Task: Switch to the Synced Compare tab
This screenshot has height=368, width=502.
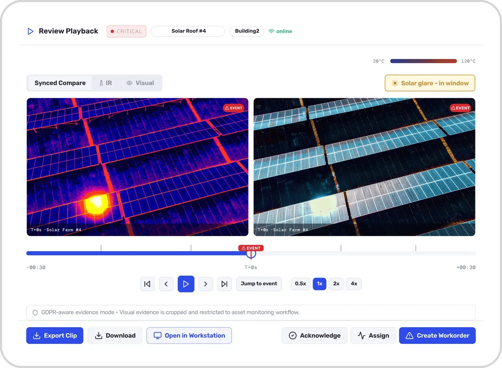Action: (60, 83)
